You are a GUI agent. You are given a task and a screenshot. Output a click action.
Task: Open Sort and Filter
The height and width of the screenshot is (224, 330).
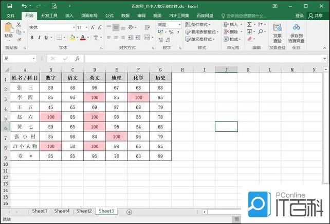tap(261, 25)
